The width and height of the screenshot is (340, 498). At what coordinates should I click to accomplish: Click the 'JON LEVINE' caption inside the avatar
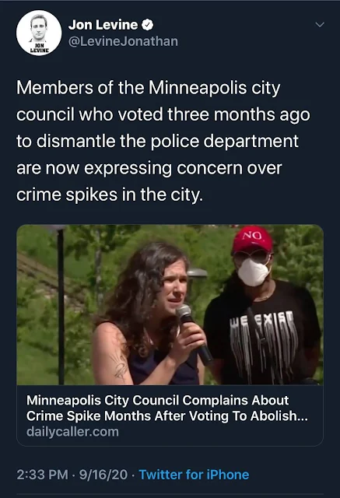[40, 48]
